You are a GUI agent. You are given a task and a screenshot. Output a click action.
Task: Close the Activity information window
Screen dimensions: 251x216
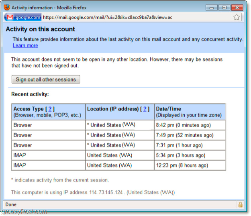point(237,8)
